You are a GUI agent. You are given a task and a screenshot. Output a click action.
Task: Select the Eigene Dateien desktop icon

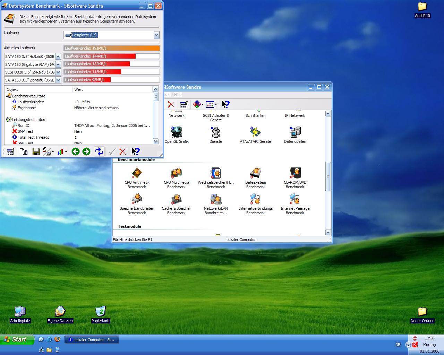(x=60, y=314)
